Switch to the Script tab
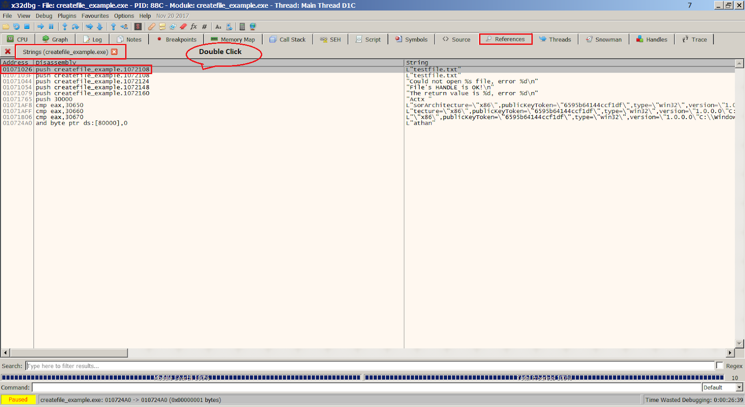Screen dimensions: 745x407 click(368, 40)
